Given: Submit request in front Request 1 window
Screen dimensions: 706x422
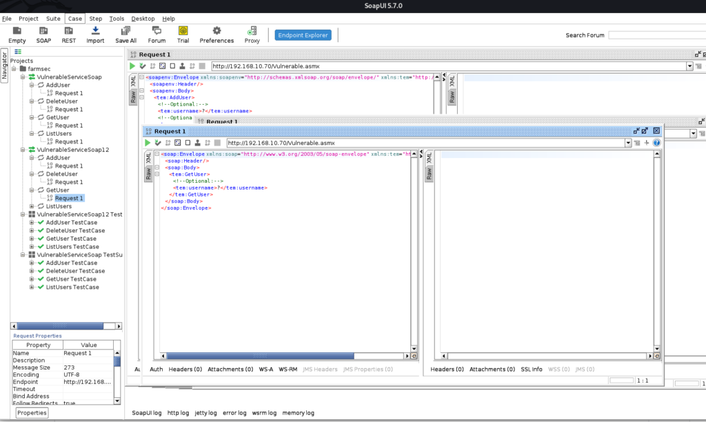Looking at the screenshot, I should pyautogui.click(x=148, y=143).
